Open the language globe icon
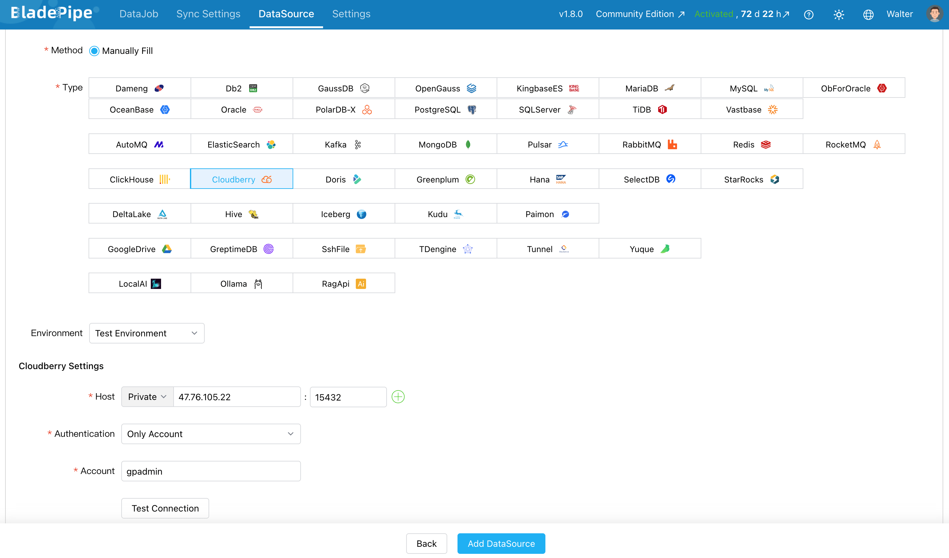The width and height of the screenshot is (949, 558). 868,14
